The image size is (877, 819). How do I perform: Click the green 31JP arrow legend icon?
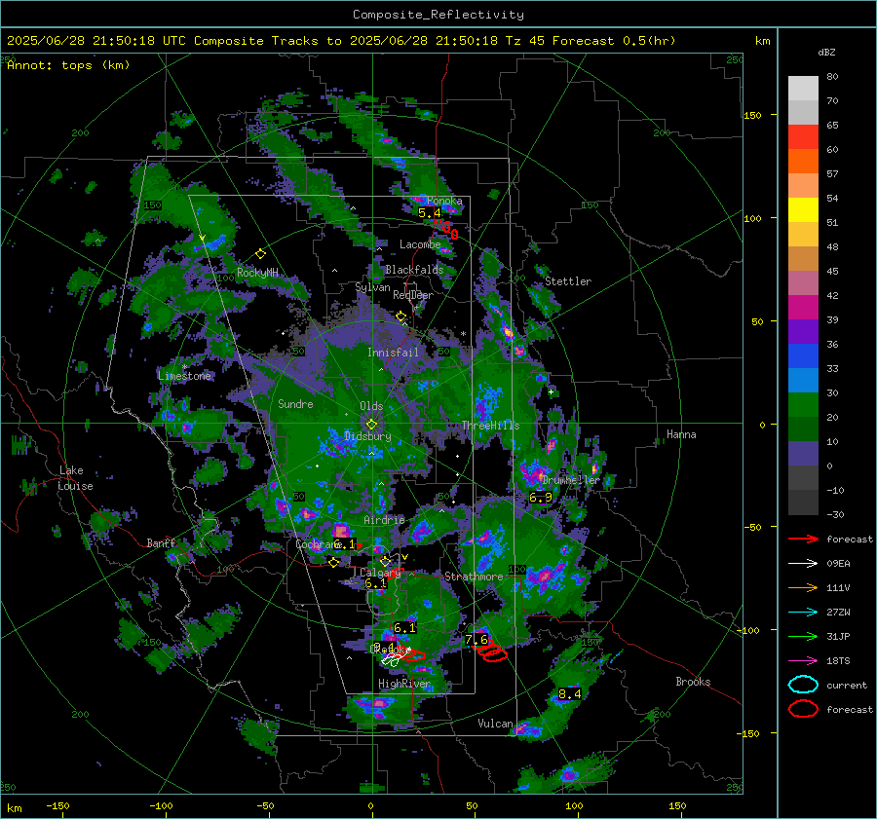tap(803, 636)
